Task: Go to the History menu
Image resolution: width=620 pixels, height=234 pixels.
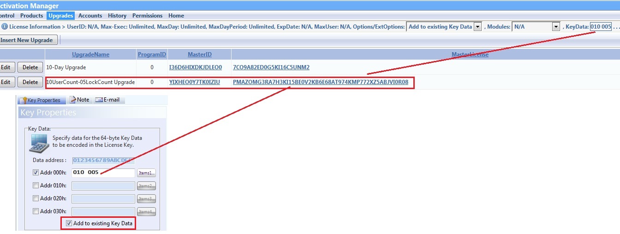Action: coord(117,16)
